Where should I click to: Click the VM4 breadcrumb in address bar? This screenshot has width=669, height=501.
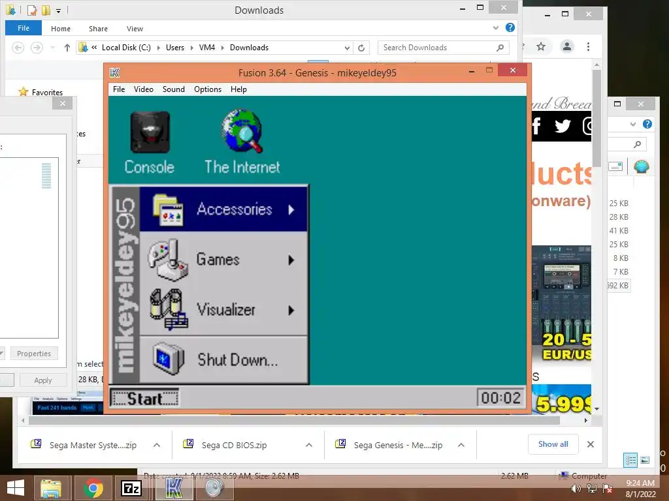(x=207, y=48)
